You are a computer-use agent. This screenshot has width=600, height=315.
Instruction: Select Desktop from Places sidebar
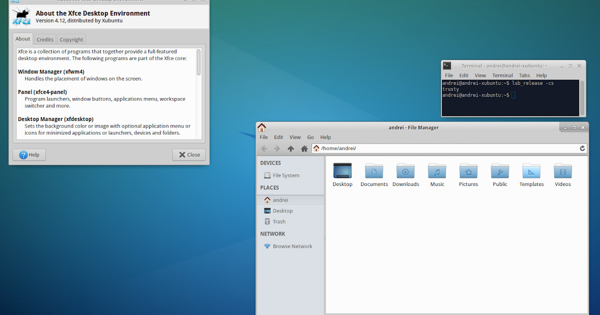[282, 210]
